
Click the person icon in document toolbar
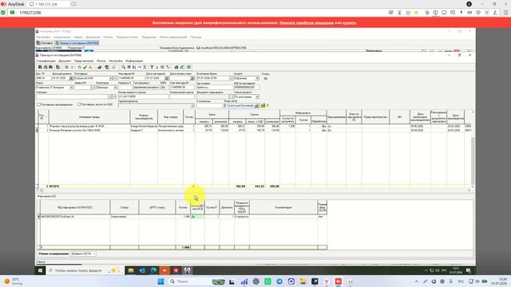click(106, 67)
